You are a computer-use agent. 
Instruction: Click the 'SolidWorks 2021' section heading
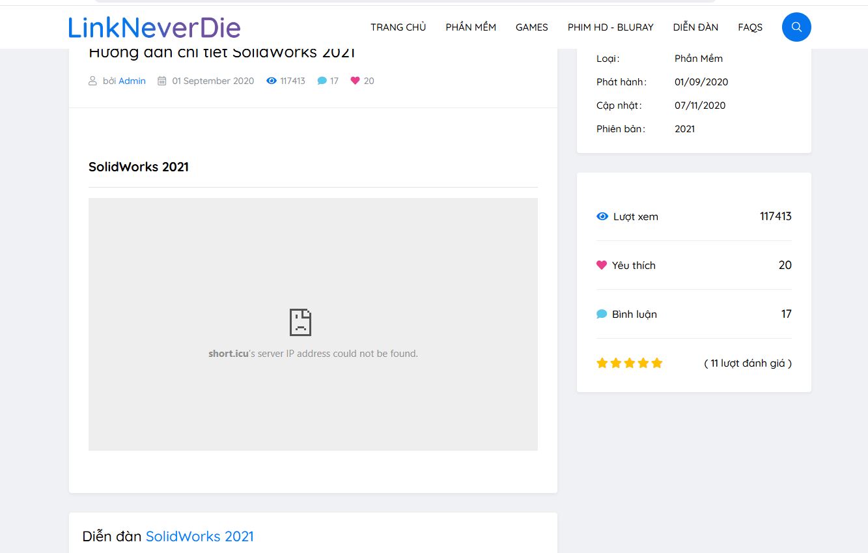tap(139, 167)
